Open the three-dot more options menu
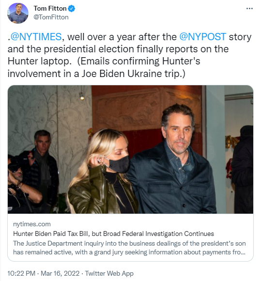The width and height of the screenshot is (260, 281). 249,8
